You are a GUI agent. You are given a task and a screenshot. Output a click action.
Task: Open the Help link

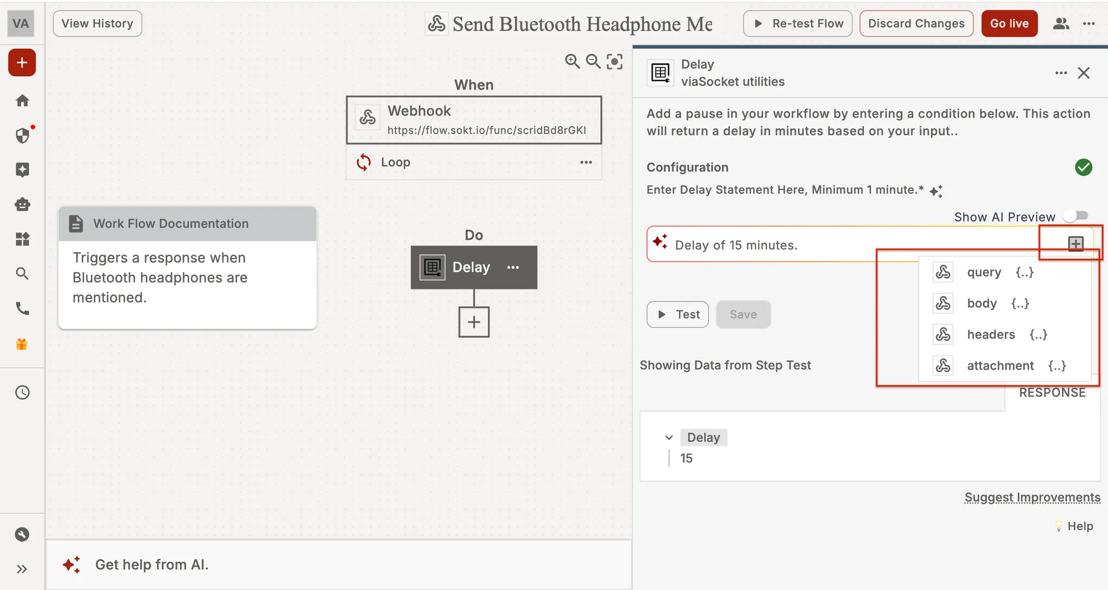click(1074, 526)
